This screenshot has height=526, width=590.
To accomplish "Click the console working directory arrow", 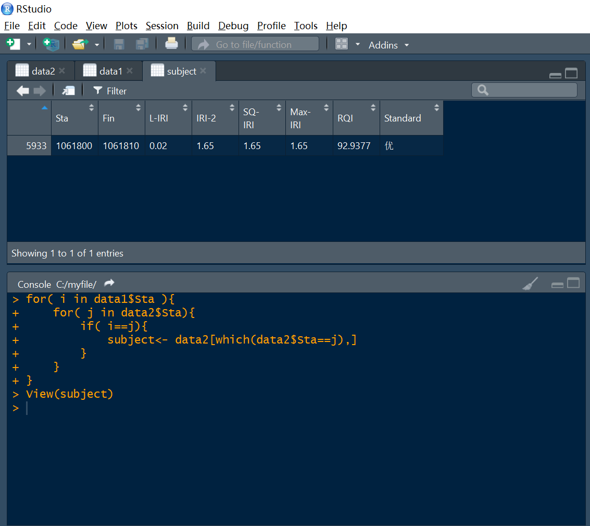I will pos(109,283).
